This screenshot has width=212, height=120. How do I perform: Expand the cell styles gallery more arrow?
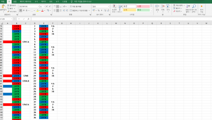point(151,11)
